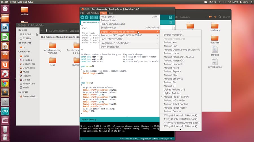Expand Programmer USBtinyISP submenu in Tools menu

[130, 43]
